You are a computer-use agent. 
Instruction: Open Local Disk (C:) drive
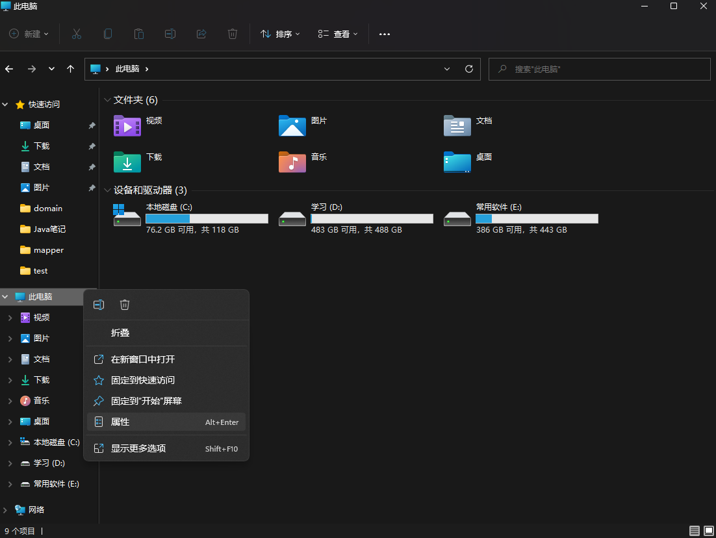[x=127, y=217]
